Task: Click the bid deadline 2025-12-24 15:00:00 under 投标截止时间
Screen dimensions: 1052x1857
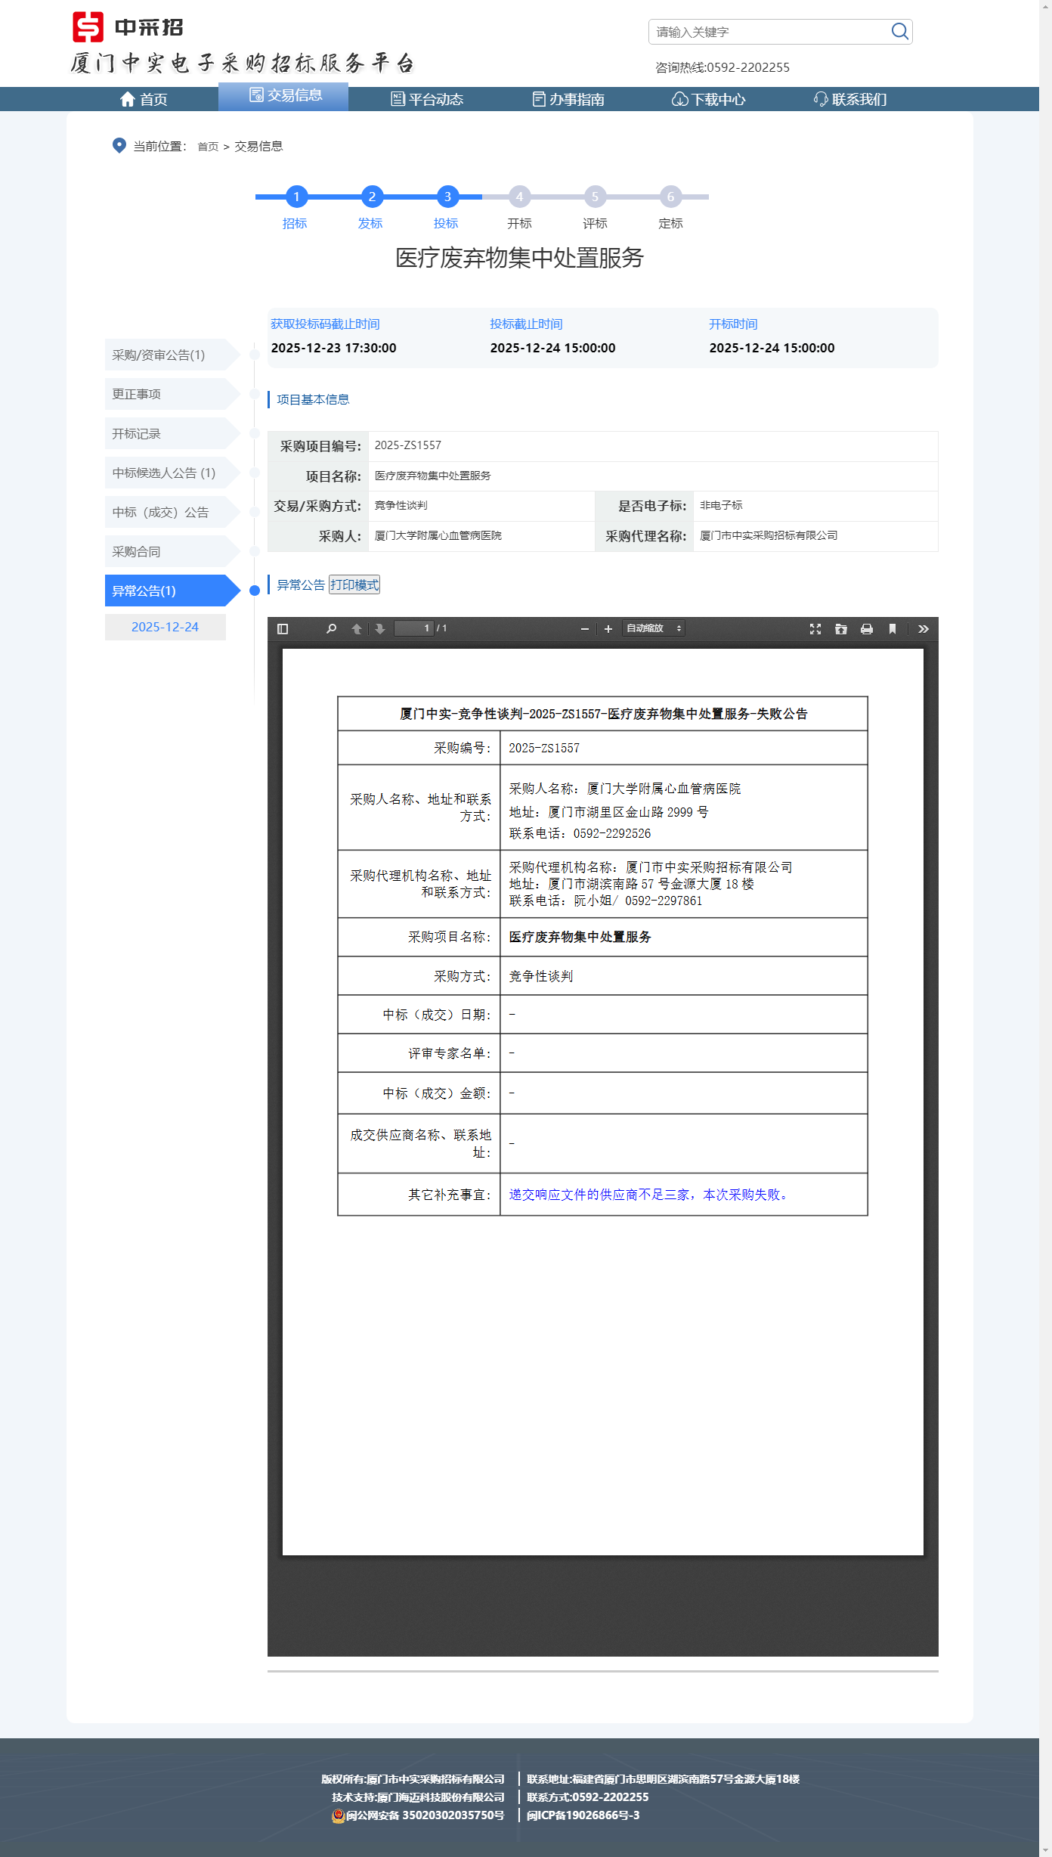Action: pos(552,348)
